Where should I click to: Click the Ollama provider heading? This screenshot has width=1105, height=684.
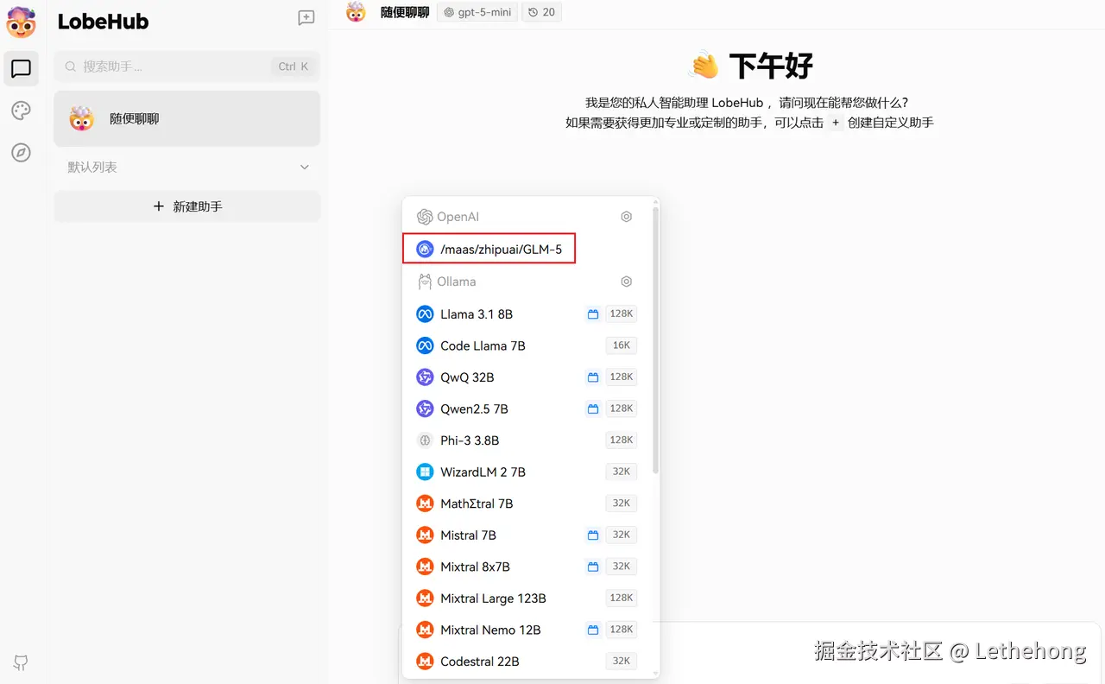click(456, 282)
